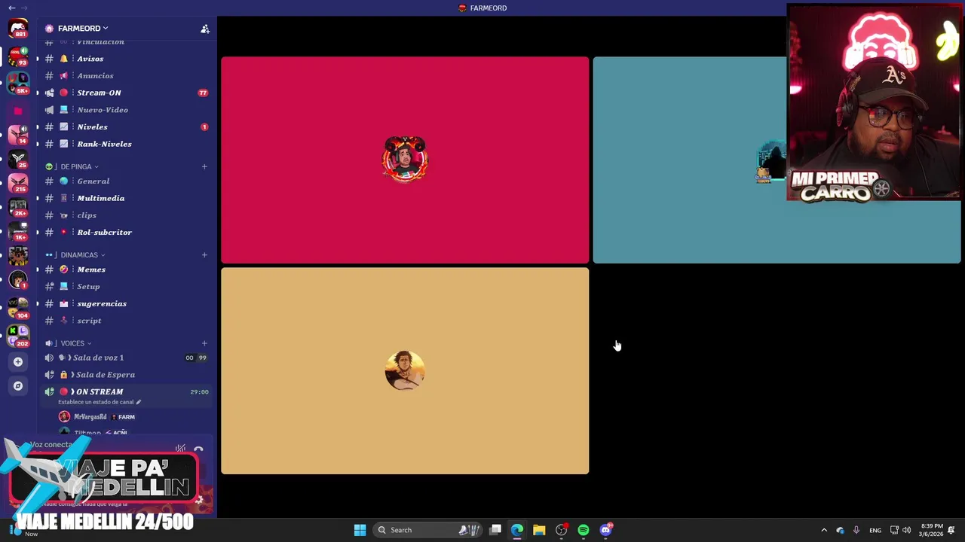This screenshot has width=965, height=542.
Task: Click the disconnect call phone icon
Action: tap(198, 449)
